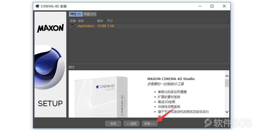Viewport: 256px width, 130px height.
Task: Click the CINEMA 4D box image
Action: pos(101,97)
